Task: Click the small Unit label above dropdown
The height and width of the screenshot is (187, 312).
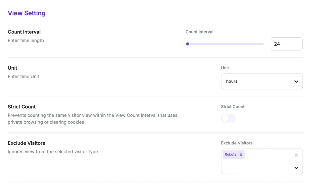Action: coord(225,68)
